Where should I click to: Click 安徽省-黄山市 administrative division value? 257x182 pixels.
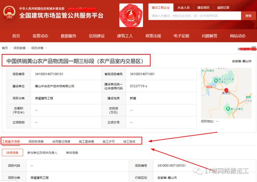click(x=167, y=178)
